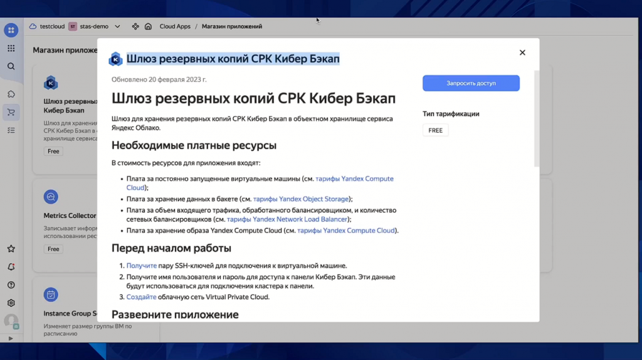Open all services grid icon
Screen dimensions: 642x360
point(11,48)
